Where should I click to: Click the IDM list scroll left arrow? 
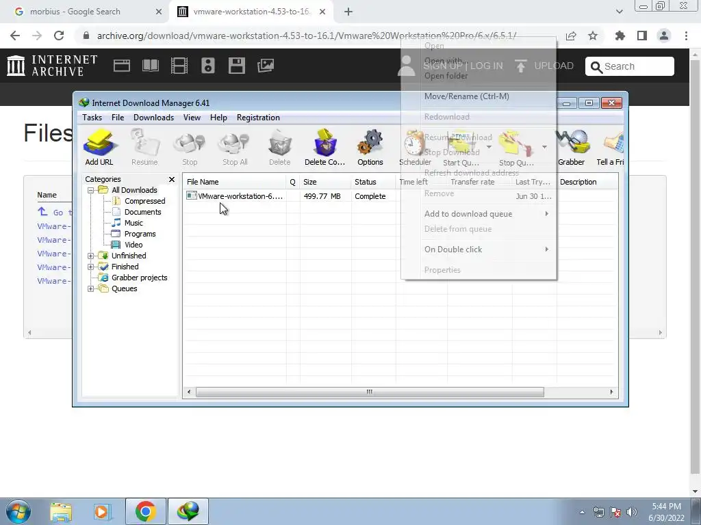(189, 392)
